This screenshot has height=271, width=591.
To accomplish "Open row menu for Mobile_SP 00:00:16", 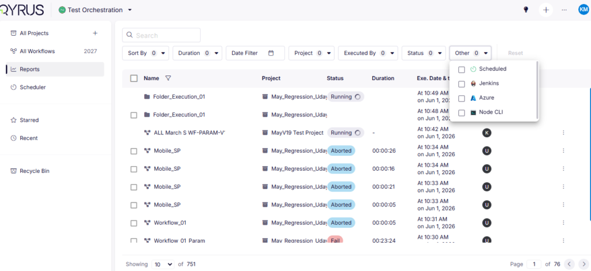I will pyautogui.click(x=563, y=168).
